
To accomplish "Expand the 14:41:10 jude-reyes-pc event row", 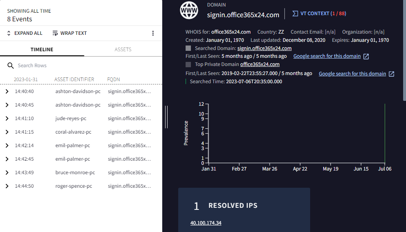I will coord(7,118).
